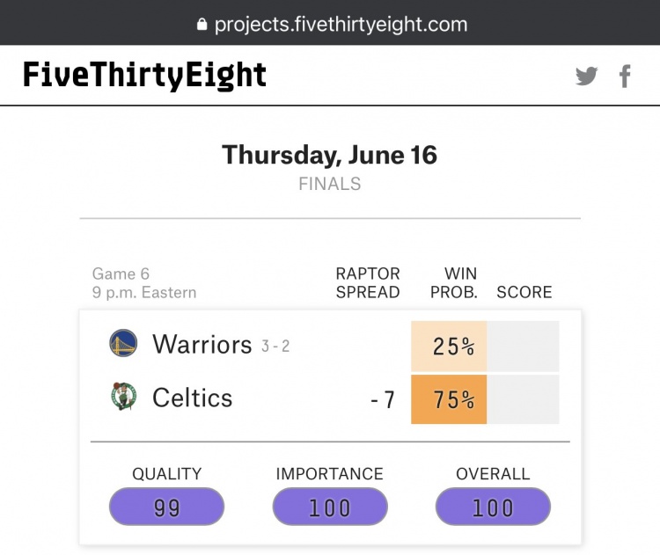Image resolution: width=660 pixels, height=555 pixels.
Task: Click the Warriors team logo
Action: pos(123,343)
